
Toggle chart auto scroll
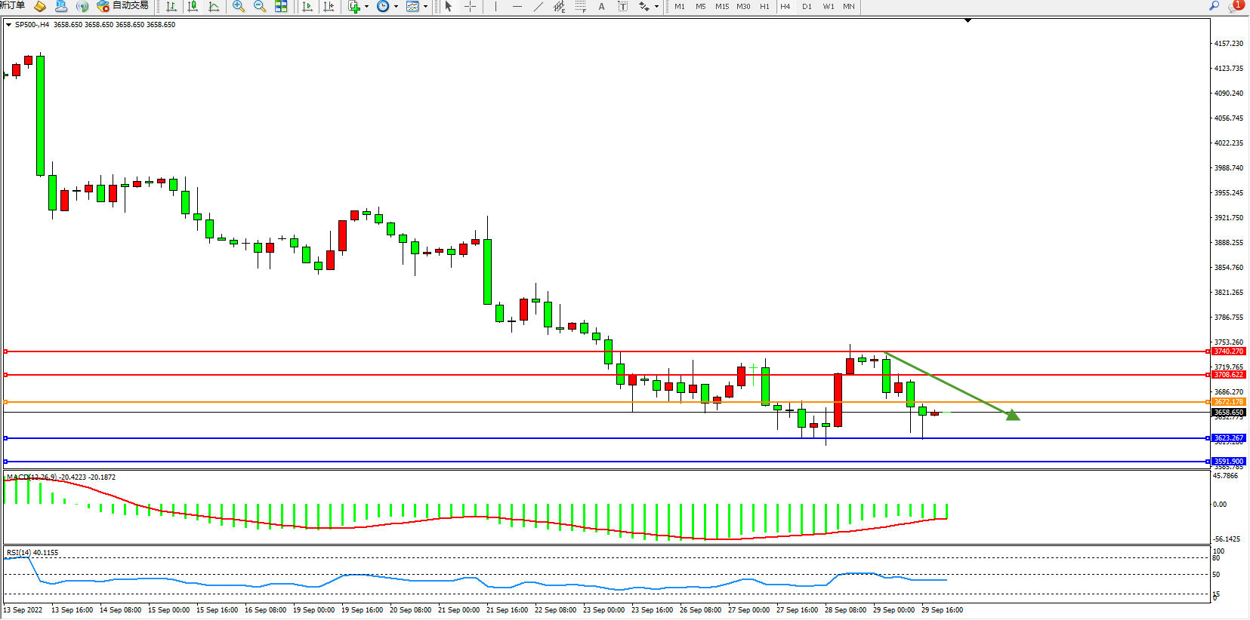point(307,7)
